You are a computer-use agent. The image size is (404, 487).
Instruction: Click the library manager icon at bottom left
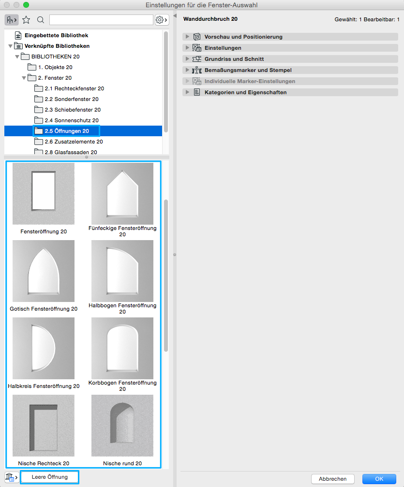click(11, 477)
